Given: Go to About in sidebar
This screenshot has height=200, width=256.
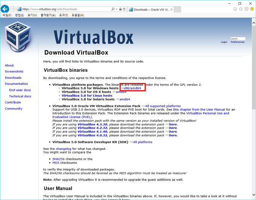Looking at the screenshot, I should [x=9, y=65].
